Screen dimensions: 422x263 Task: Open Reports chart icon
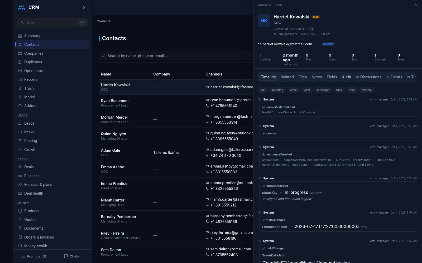click(x=20, y=79)
